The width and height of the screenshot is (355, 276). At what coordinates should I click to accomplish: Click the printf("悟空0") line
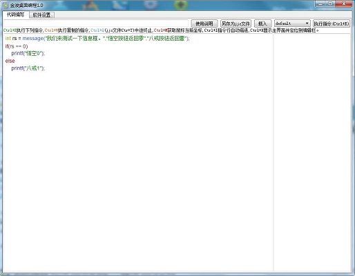[x=28, y=53]
